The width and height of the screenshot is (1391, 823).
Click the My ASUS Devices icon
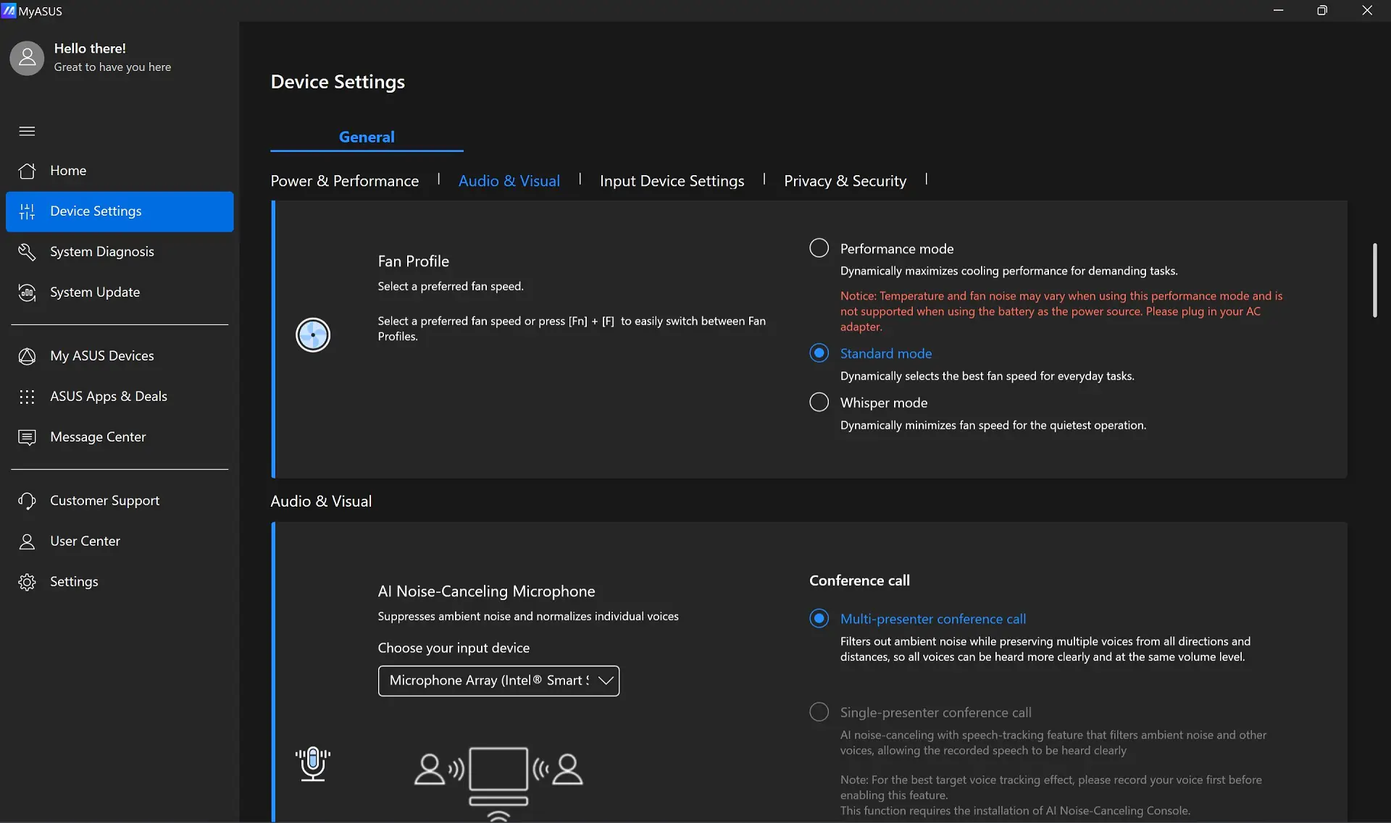[x=27, y=356]
